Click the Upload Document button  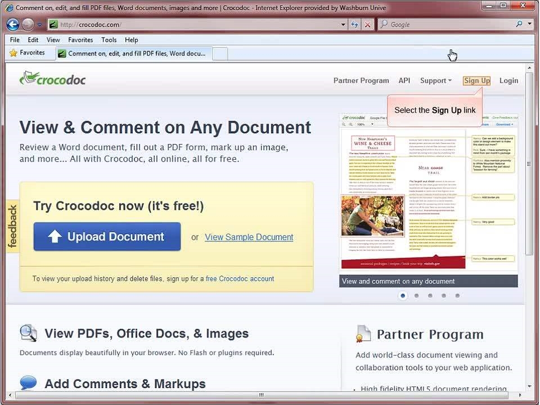107,236
